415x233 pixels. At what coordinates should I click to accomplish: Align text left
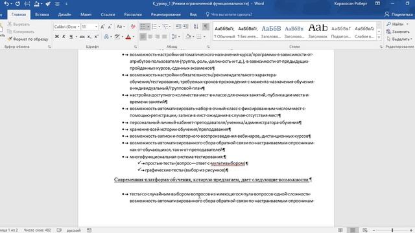(x=143, y=36)
